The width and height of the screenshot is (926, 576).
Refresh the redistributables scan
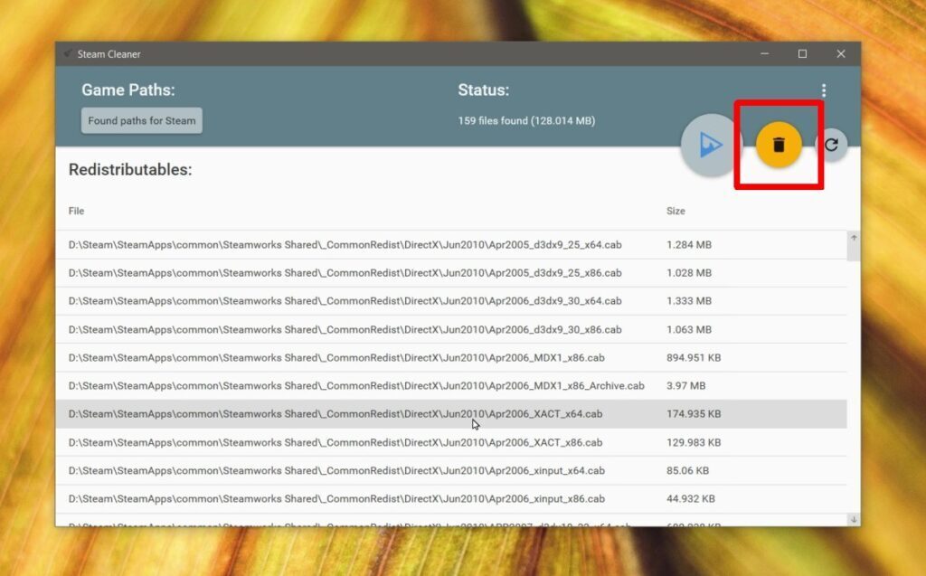[831, 145]
